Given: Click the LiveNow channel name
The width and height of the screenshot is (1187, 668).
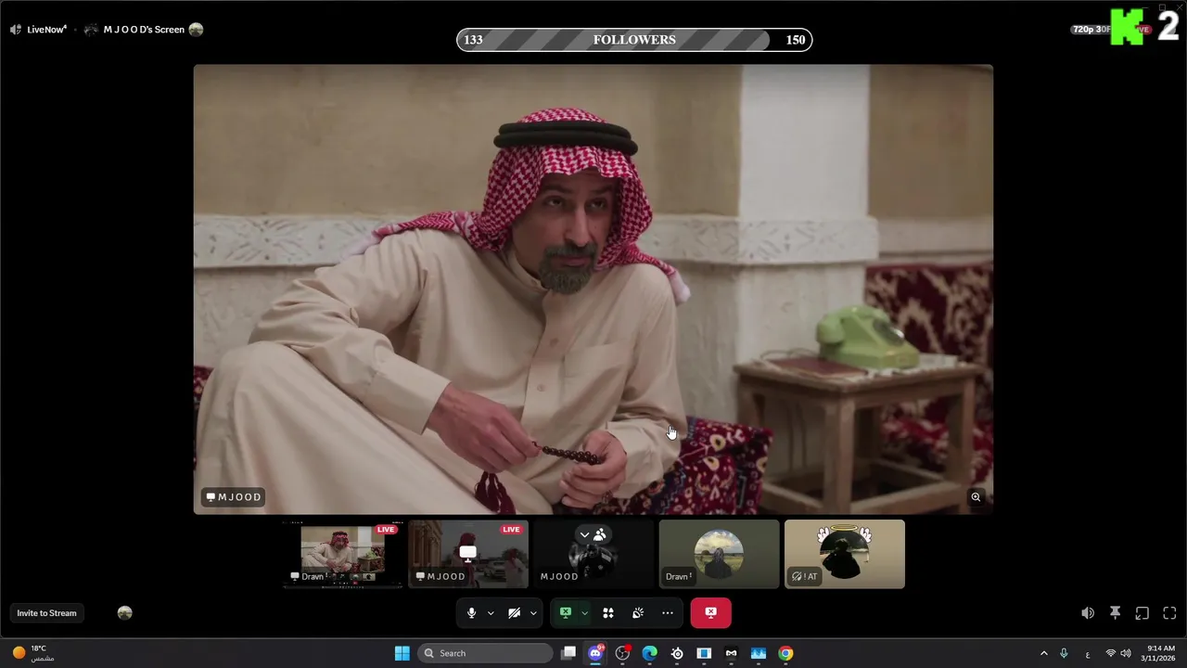Looking at the screenshot, I should 46,30.
